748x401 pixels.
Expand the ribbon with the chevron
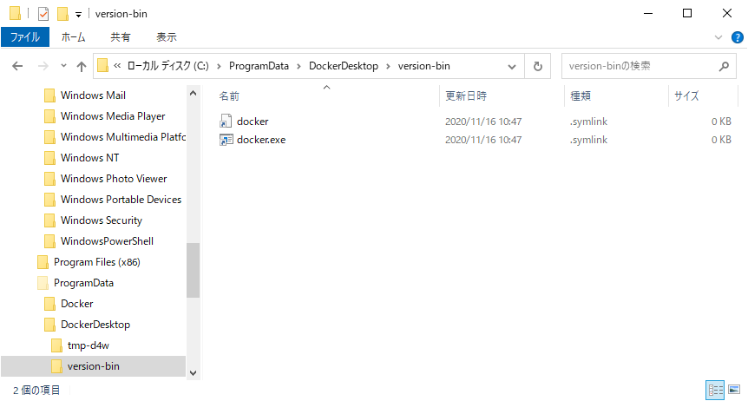tap(718, 37)
